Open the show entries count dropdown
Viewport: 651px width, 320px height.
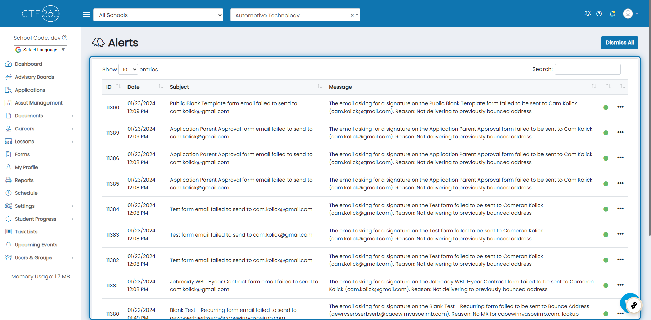(128, 70)
